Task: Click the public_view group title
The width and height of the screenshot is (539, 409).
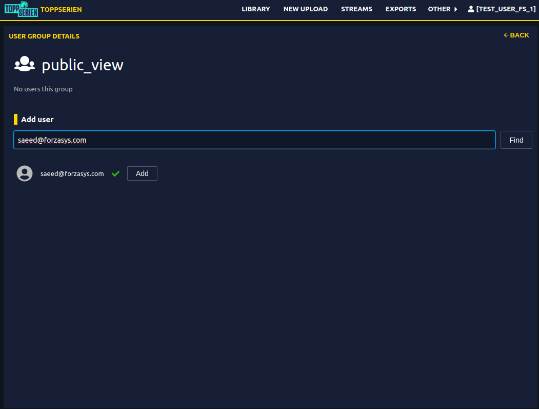Action: click(x=82, y=65)
